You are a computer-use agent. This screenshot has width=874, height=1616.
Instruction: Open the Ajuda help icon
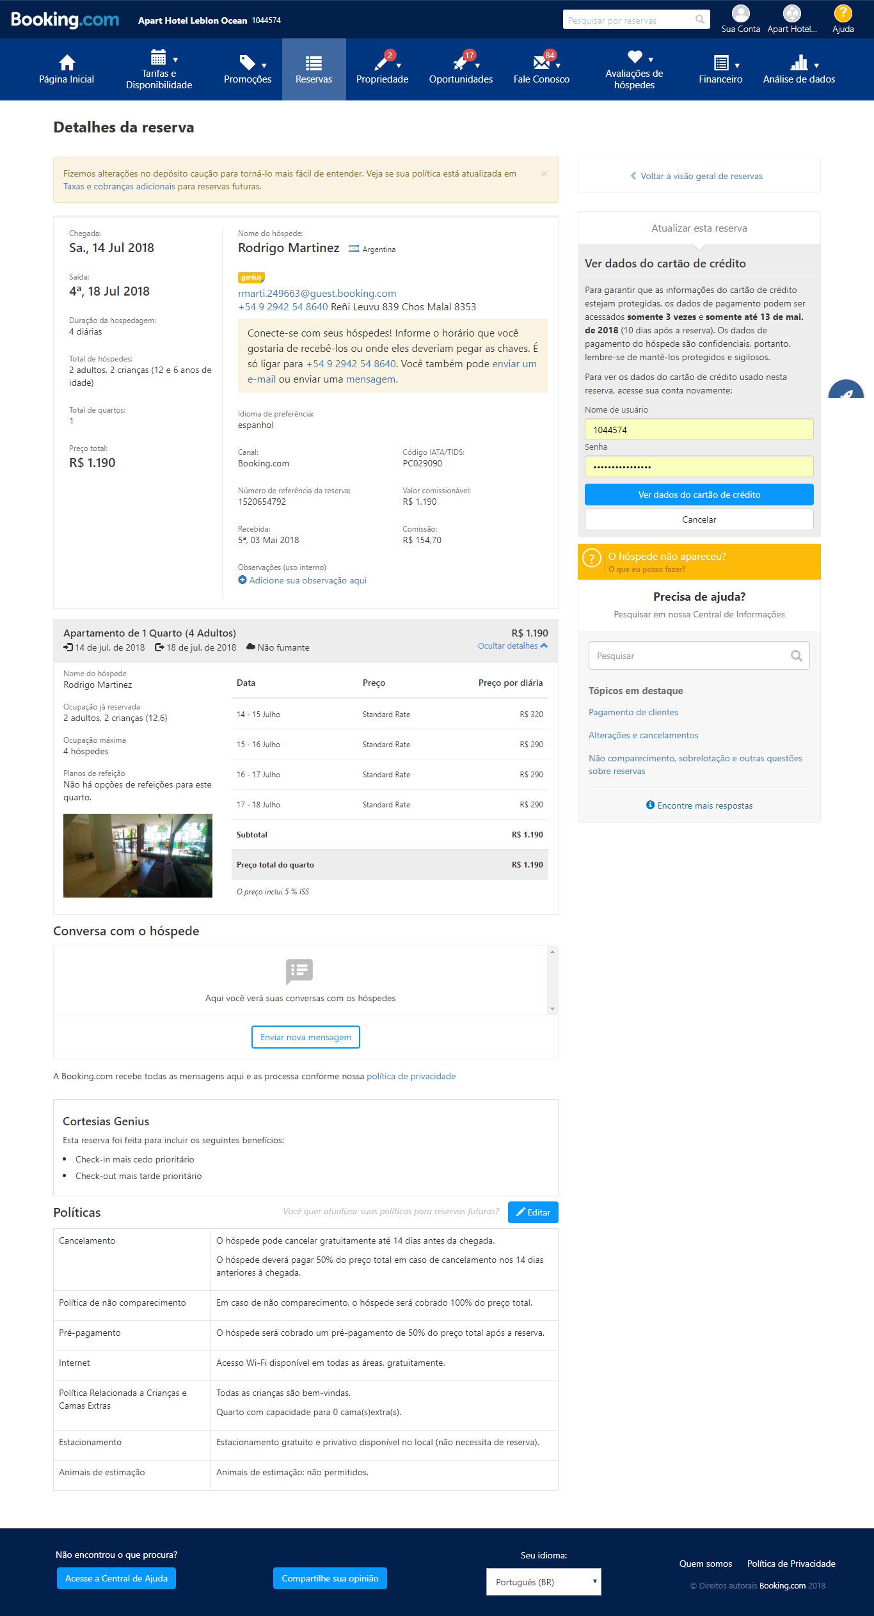[x=843, y=13]
